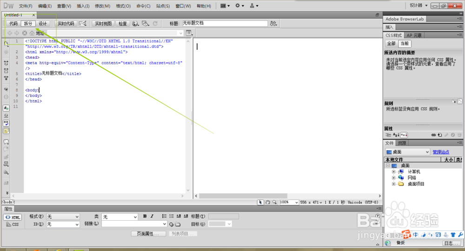Image resolution: width=465 pixels, height=251 pixels.
Task: Click the Italic I button
Action: tap(152, 216)
